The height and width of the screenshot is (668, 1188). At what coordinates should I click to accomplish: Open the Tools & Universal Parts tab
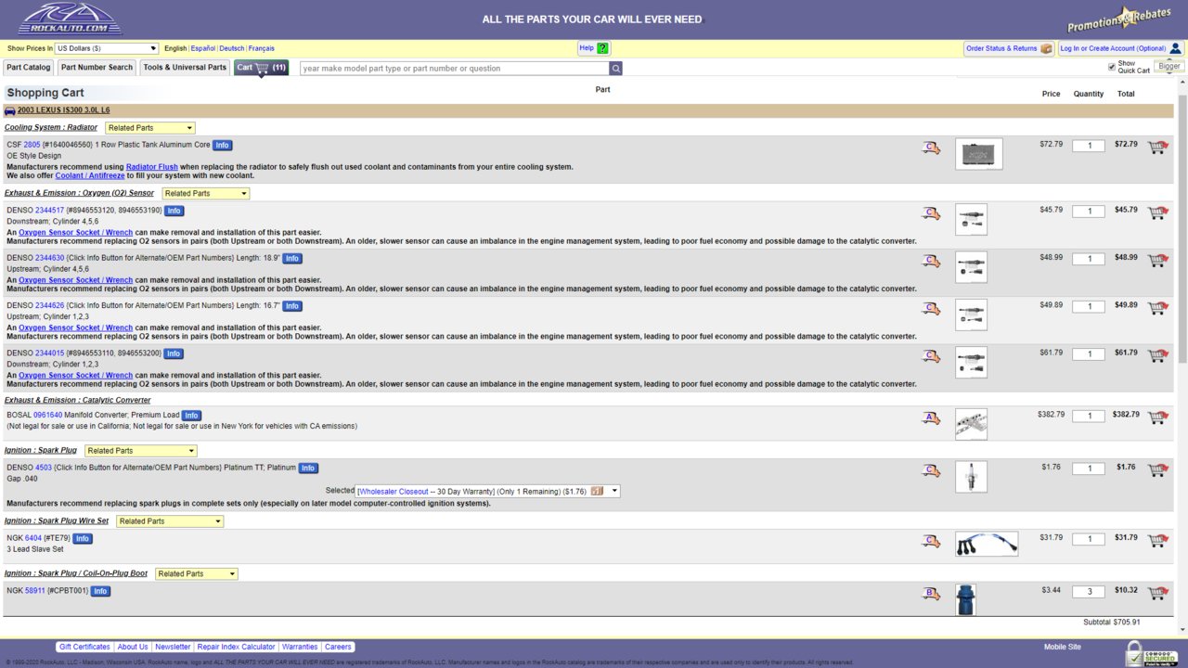tap(185, 68)
